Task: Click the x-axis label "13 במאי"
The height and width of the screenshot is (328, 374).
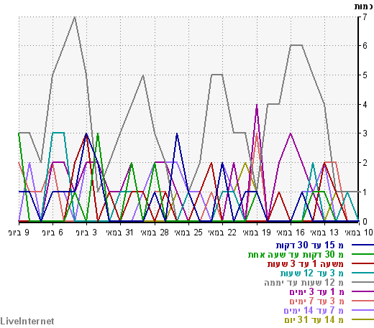Action: 324,233
